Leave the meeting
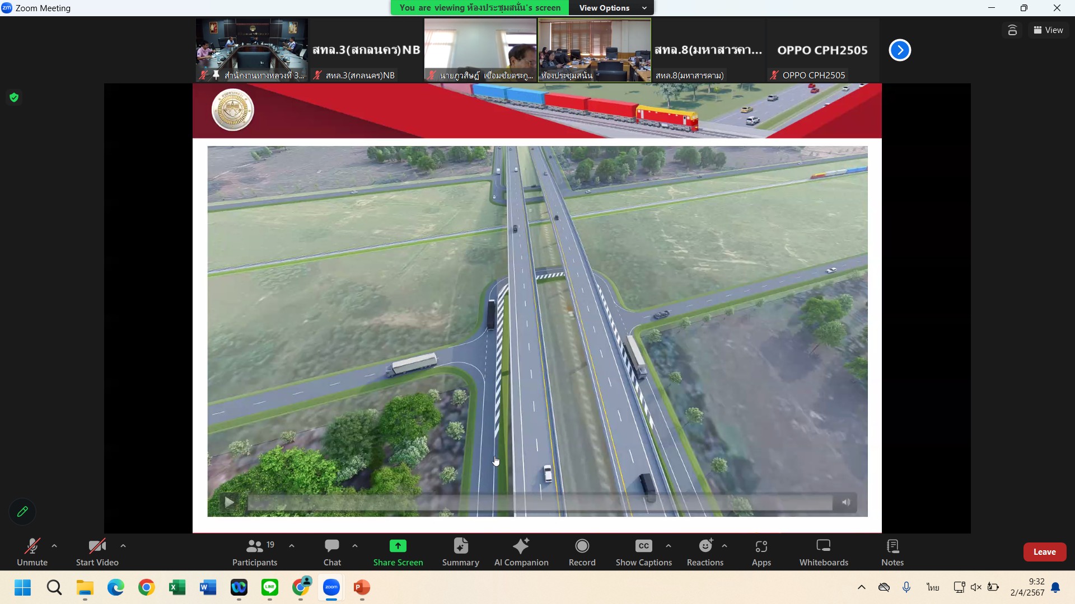The image size is (1075, 604). [1044, 551]
